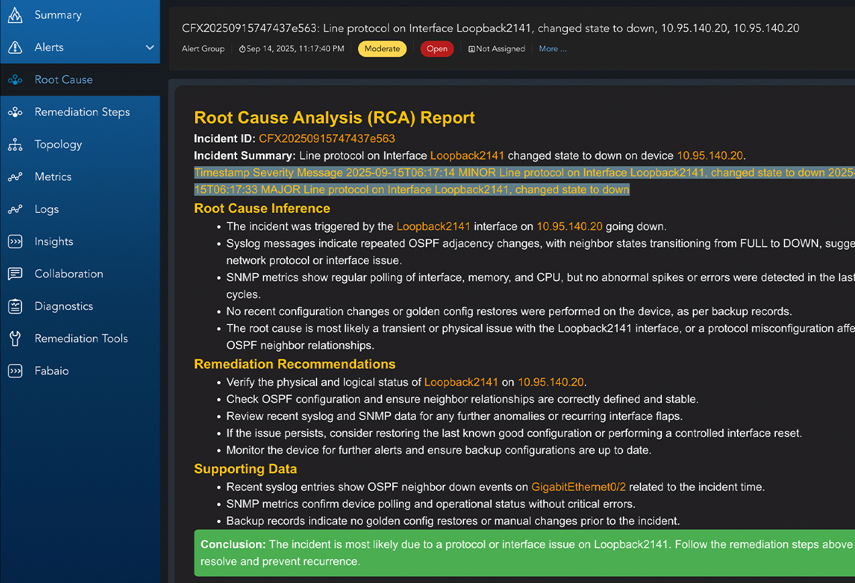Expand the Alerts menu chevron

click(x=150, y=48)
